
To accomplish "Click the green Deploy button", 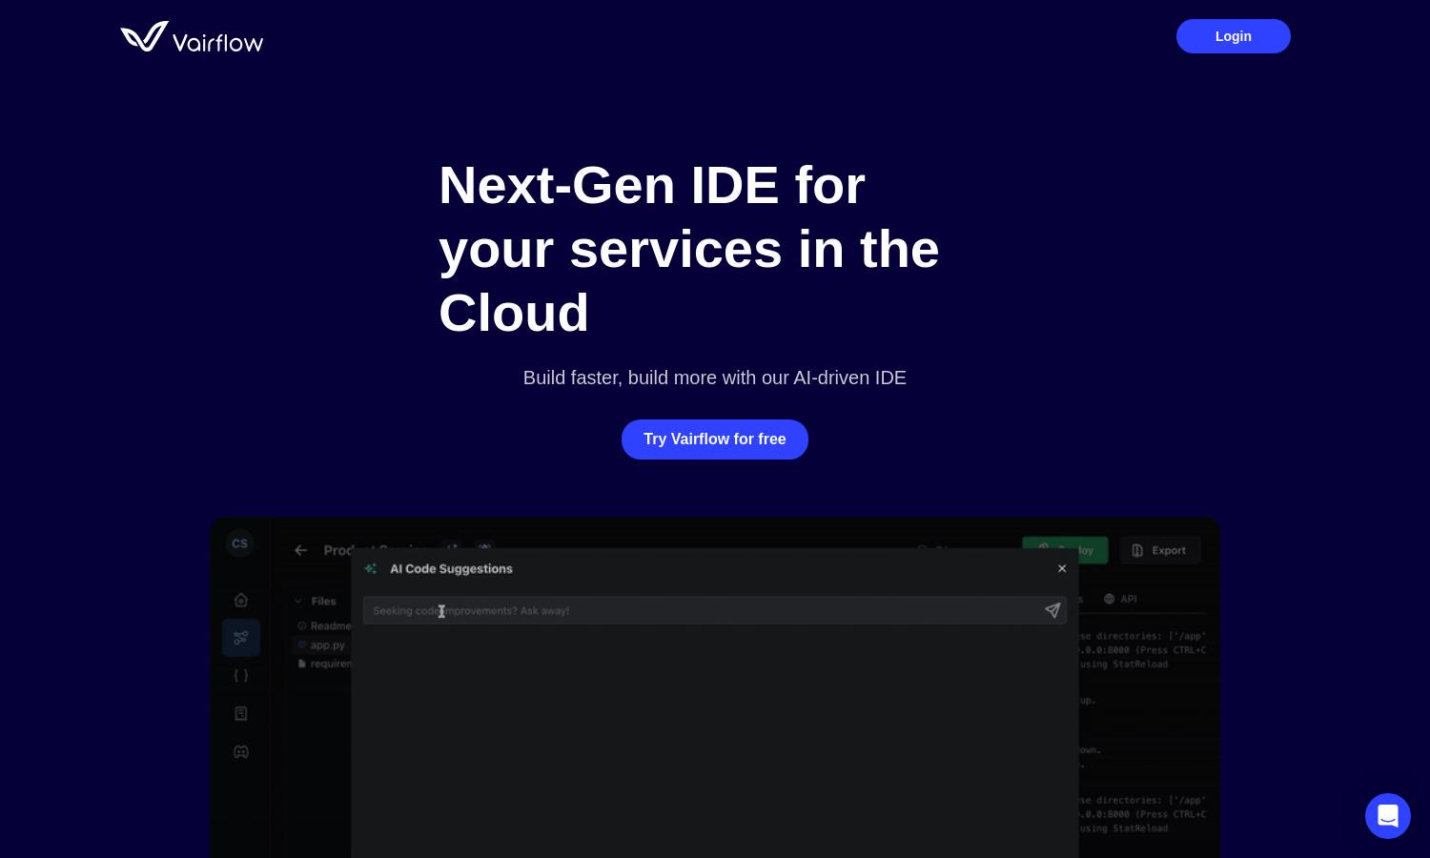I will pyautogui.click(x=1066, y=550).
